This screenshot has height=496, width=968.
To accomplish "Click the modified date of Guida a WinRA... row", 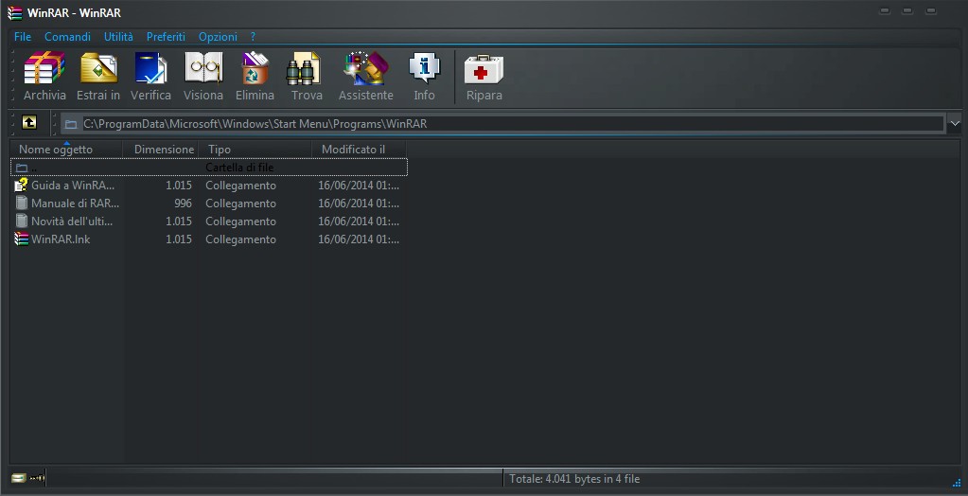I will 359,186.
